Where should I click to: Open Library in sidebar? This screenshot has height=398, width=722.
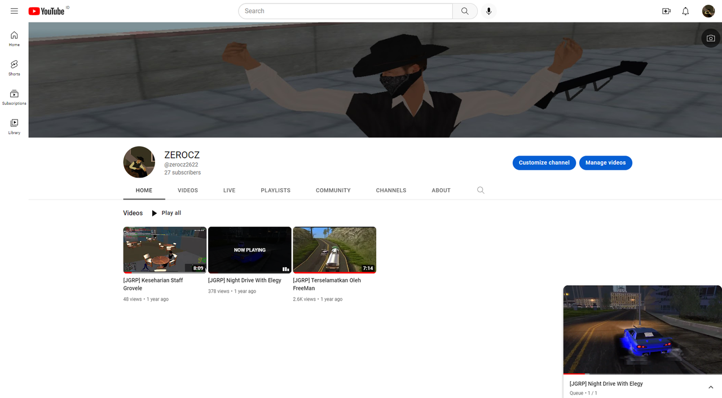(14, 126)
